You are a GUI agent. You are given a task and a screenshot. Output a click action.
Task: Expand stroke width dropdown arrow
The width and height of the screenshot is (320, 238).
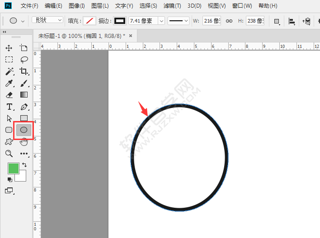(x=161, y=21)
